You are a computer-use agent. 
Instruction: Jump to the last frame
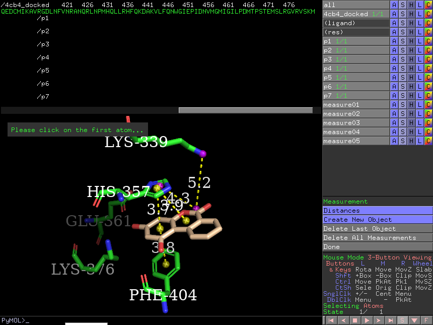(x=391, y=320)
